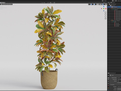
Task: Switch to solid viewport shading
Action: click(x=100, y=4)
